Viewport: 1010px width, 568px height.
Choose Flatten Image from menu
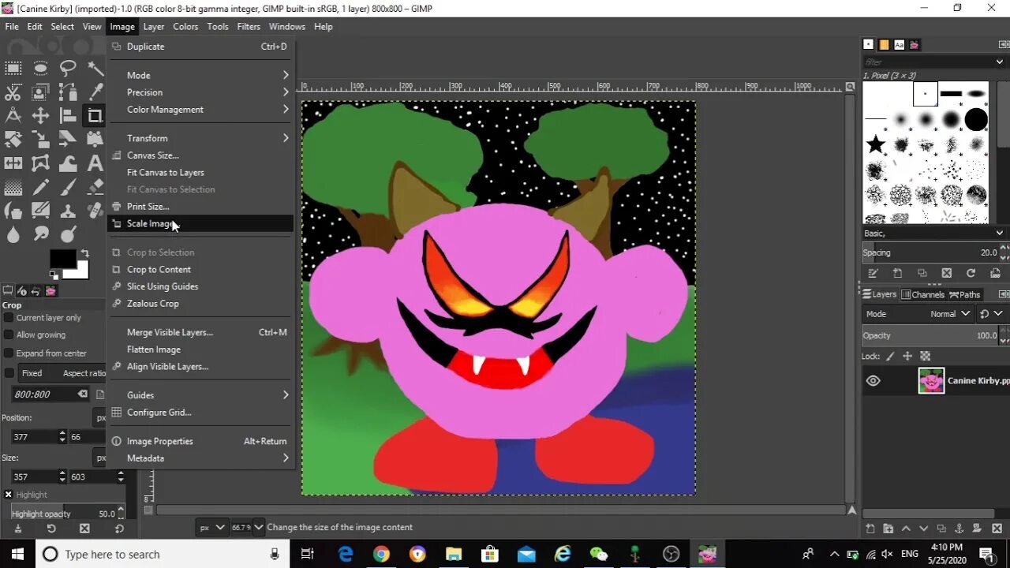point(201,349)
